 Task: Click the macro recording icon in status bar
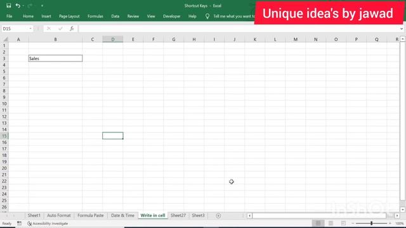[20, 224]
